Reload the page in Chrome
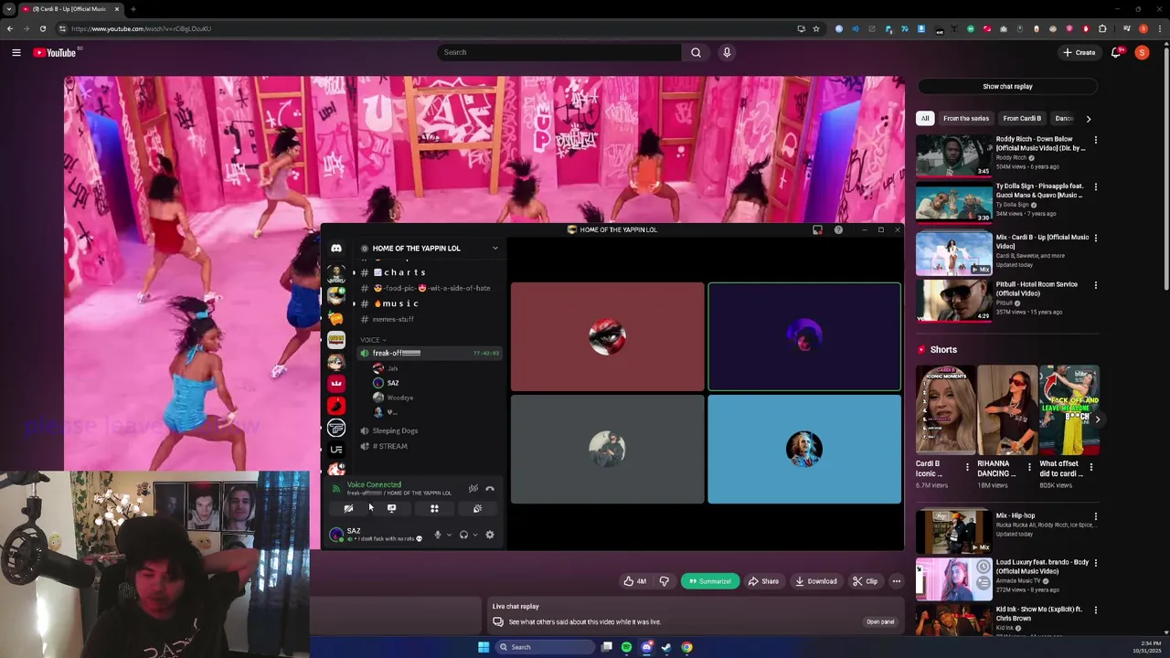This screenshot has height=658, width=1170. coord(42,28)
